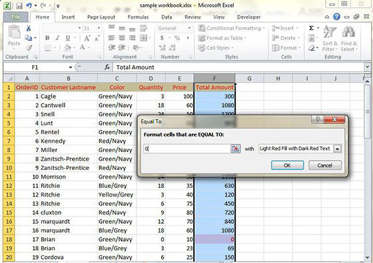This screenshot has width=373, height=263.
Task: Toggle Italic formatting
Action: coord(57,38)
